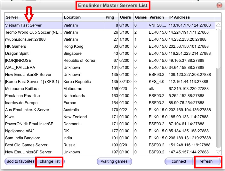The height and width of the screenshot is (171, 225).
Task: Select bigdjooooe.n64/ server
Action: point(110,131)
